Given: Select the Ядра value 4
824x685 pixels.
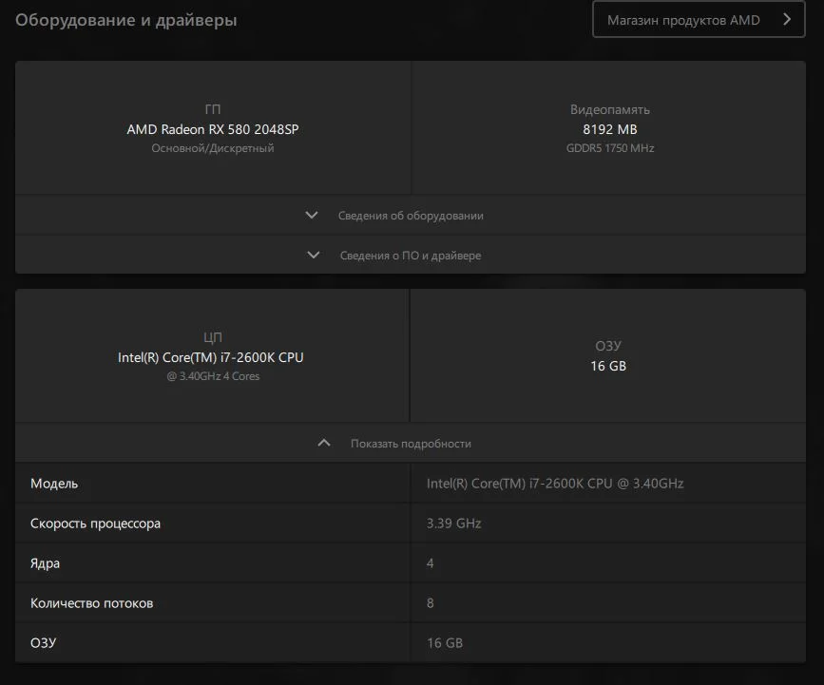Looking at the screenshot, I should [x=431, y=563].
